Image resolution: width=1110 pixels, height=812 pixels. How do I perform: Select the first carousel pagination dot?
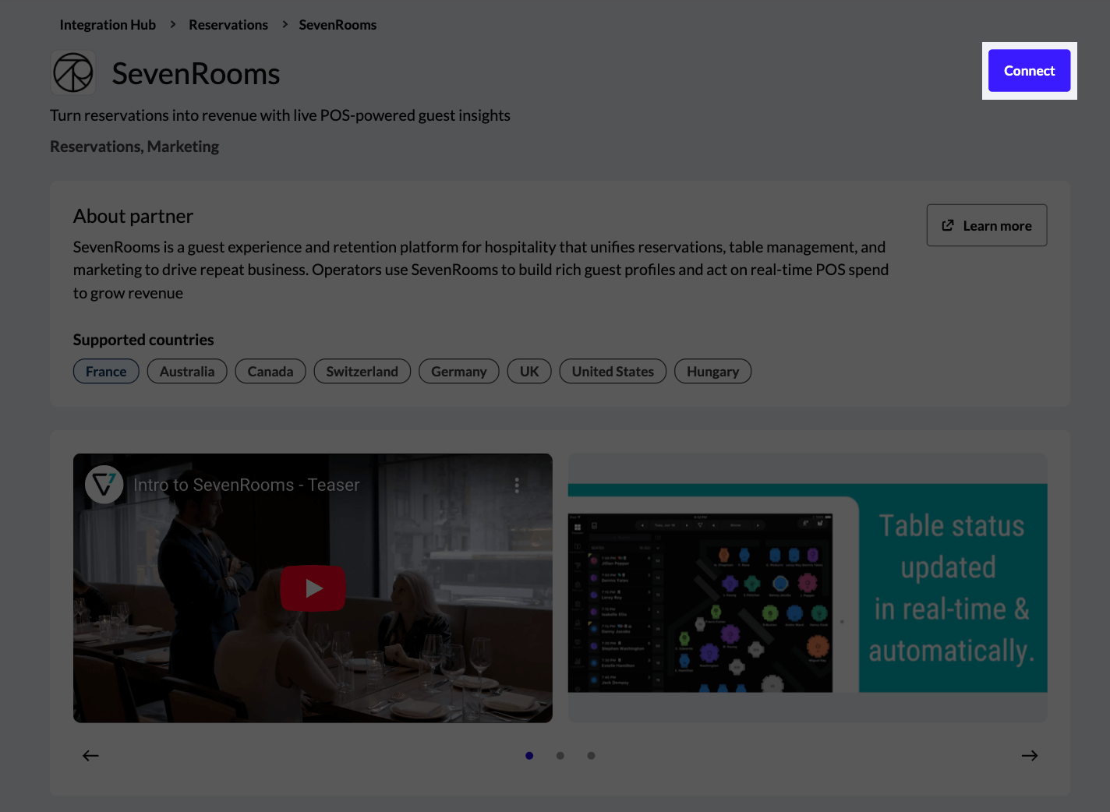529,755
